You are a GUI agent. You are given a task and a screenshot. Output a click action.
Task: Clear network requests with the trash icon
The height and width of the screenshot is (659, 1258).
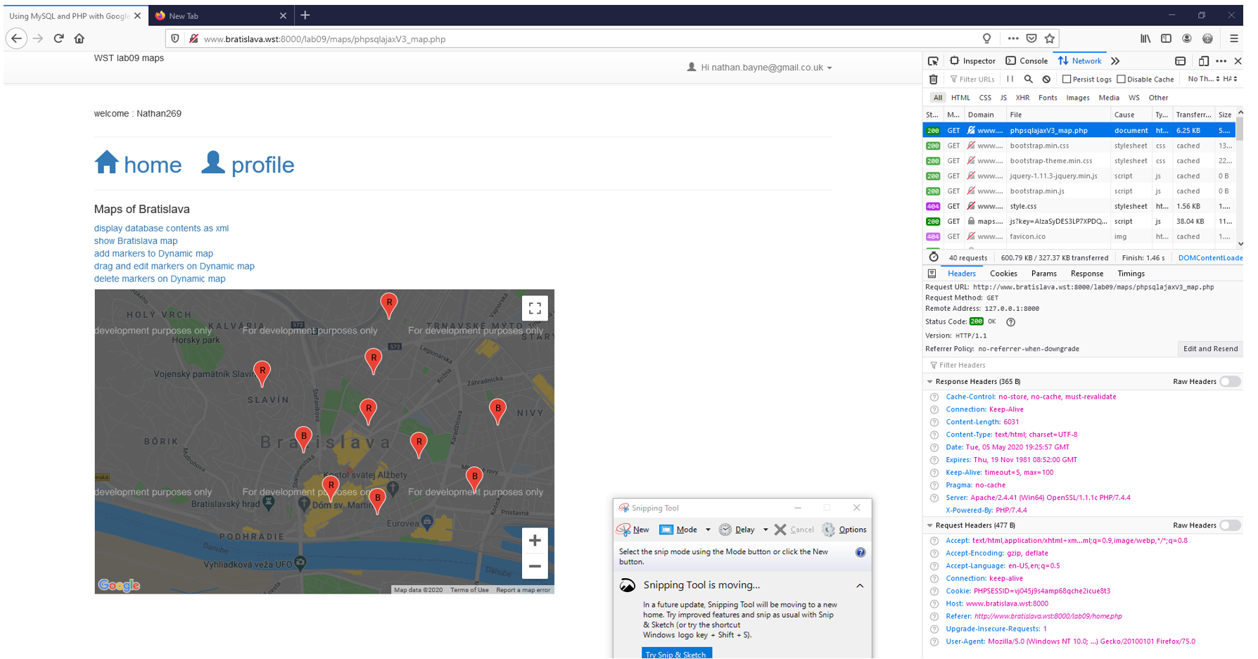[934, 79]
